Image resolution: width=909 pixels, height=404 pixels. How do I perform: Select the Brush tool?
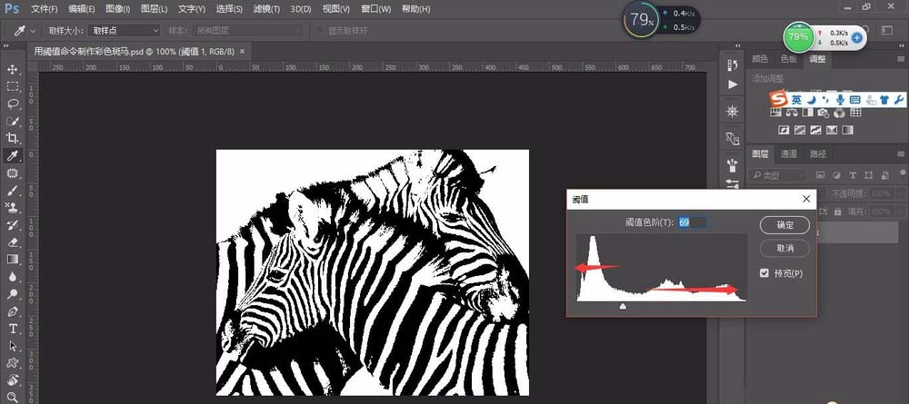(x=13, y=191)
